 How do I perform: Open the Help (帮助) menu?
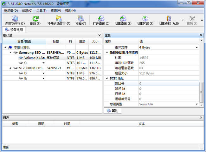pyautogui.click(x=70, y=10)
